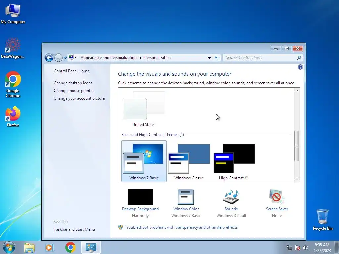The image size is (339, 254).
Task: Select the Windows Classic theme
Action: point(189,161)
